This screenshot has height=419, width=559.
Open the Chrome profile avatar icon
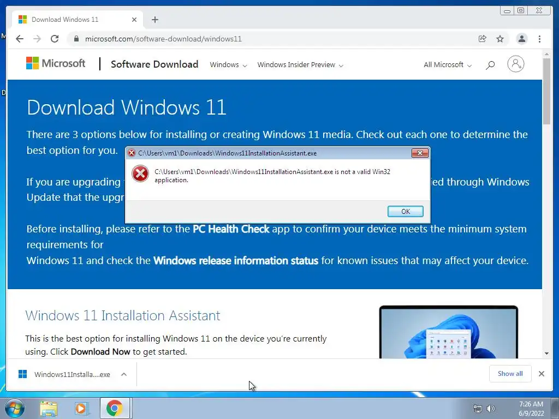click(x=521, y=39)
